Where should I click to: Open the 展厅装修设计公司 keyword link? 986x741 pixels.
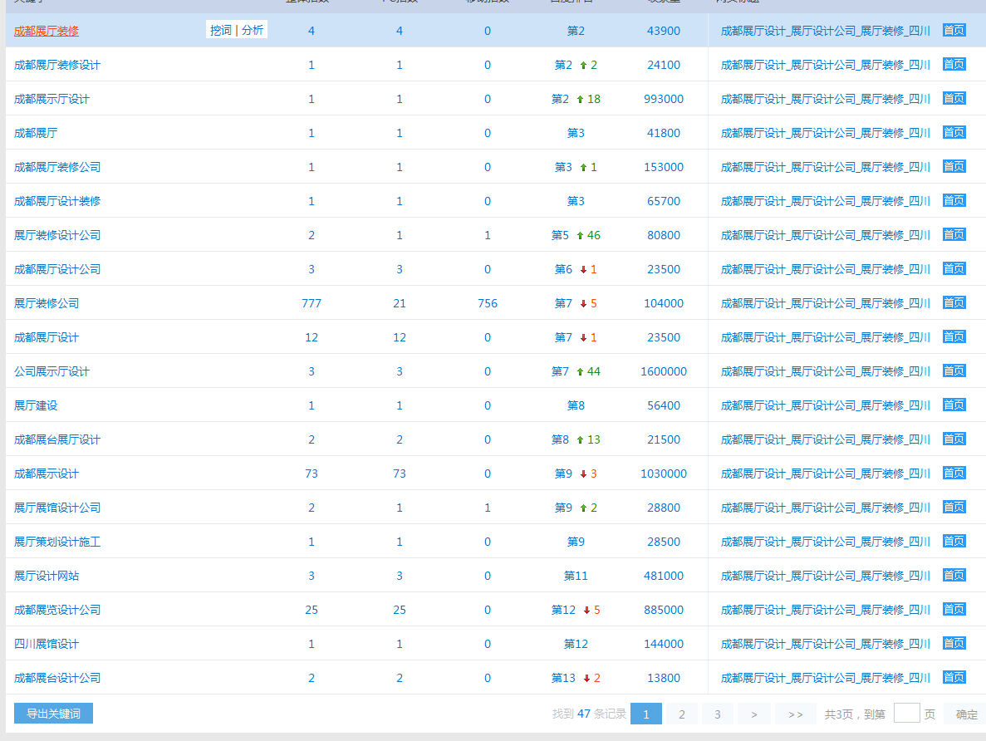[57, 234]
